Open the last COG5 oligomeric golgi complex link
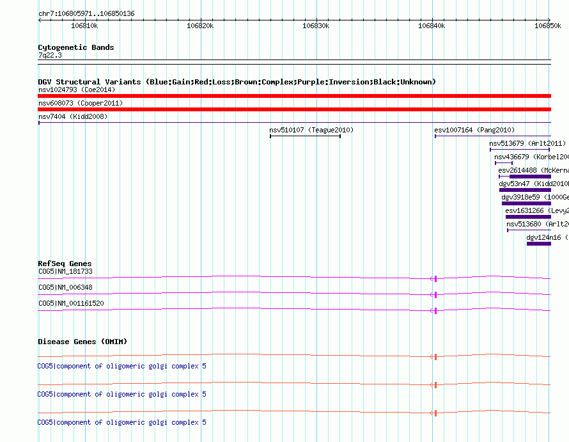The height and width of the screenshot is (442, 569). pos(122,422)
